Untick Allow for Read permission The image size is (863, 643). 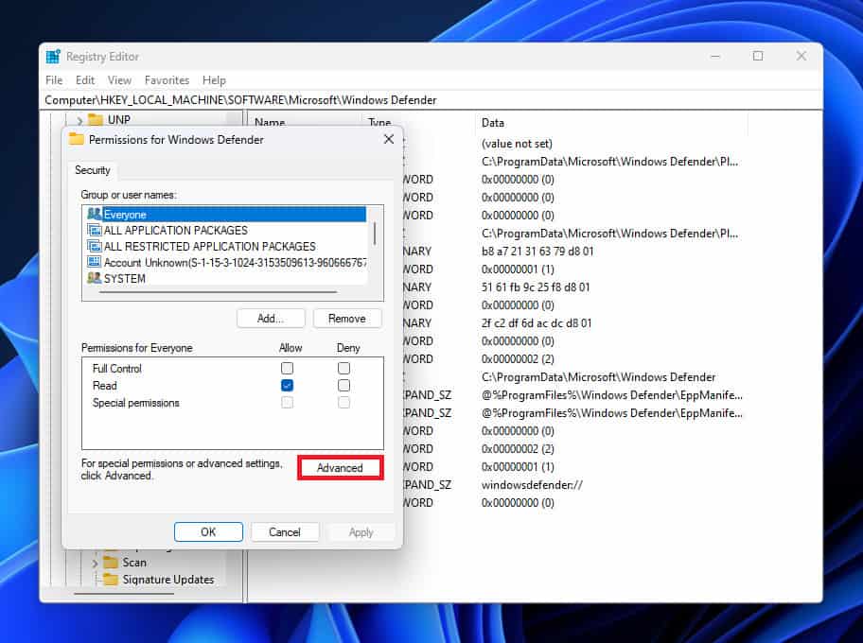coord(287,385)
